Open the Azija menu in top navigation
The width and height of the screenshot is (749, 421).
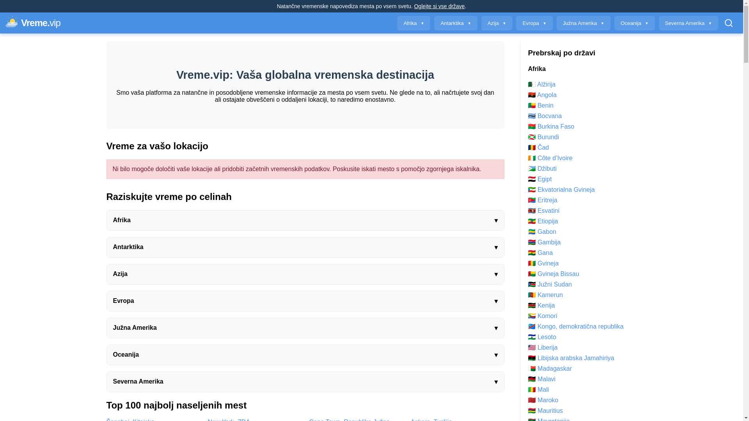497,23
